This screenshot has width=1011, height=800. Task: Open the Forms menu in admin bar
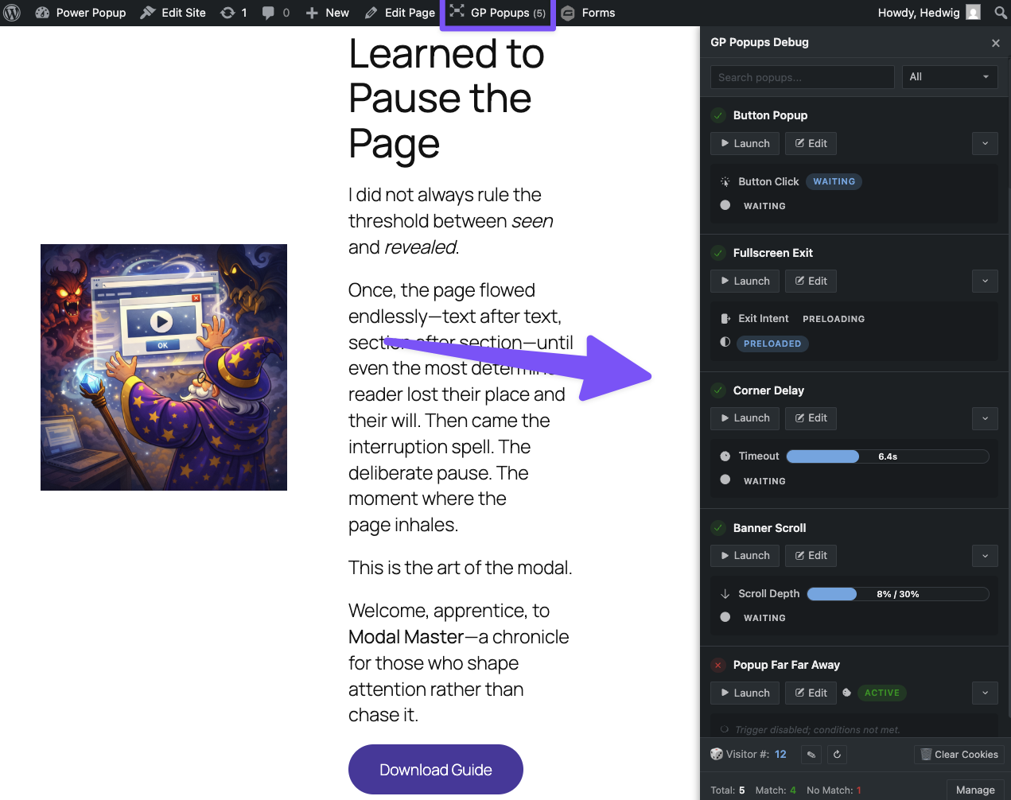tap(589, 13)
